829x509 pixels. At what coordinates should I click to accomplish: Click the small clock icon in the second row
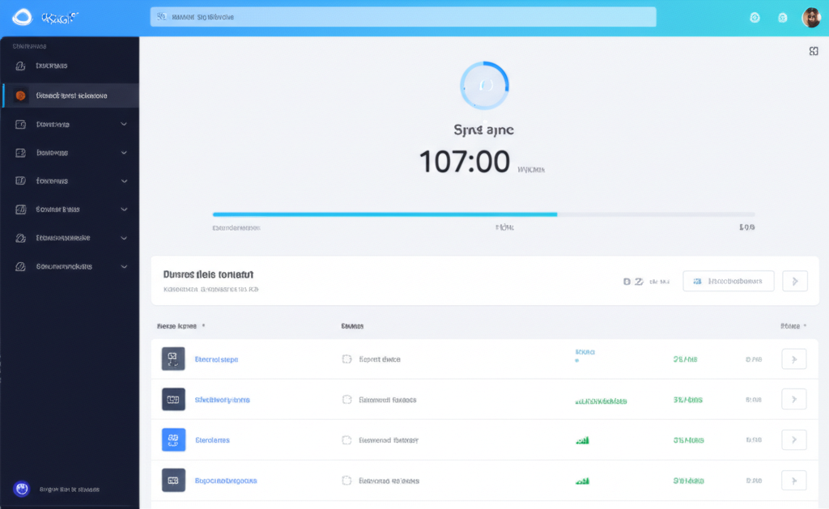(x=347, y=399)
